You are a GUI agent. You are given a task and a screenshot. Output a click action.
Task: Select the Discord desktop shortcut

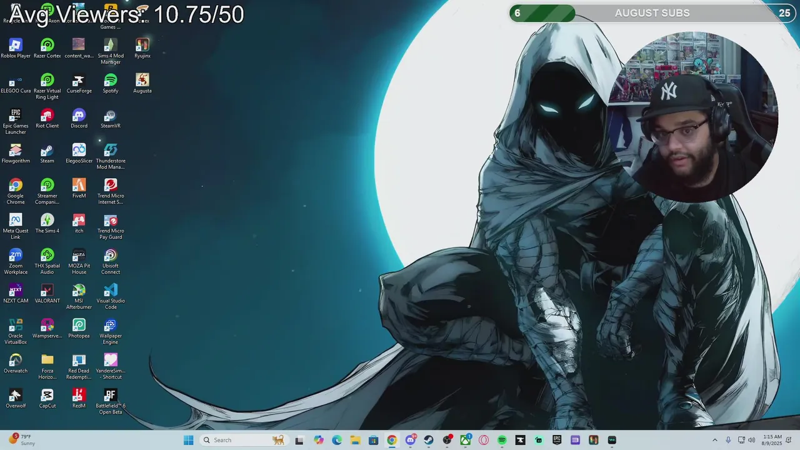(x=79, y=119)
